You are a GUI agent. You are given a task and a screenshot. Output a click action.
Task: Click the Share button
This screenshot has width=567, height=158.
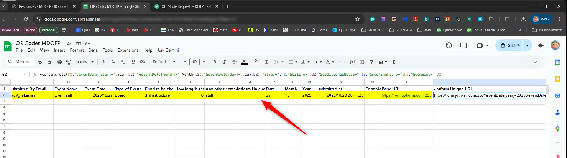coord(510,45)
